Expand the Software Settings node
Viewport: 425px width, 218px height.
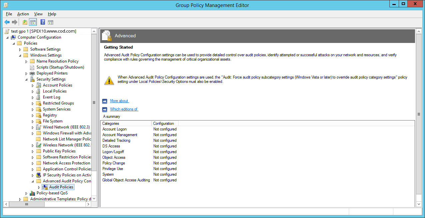(20, 49)
